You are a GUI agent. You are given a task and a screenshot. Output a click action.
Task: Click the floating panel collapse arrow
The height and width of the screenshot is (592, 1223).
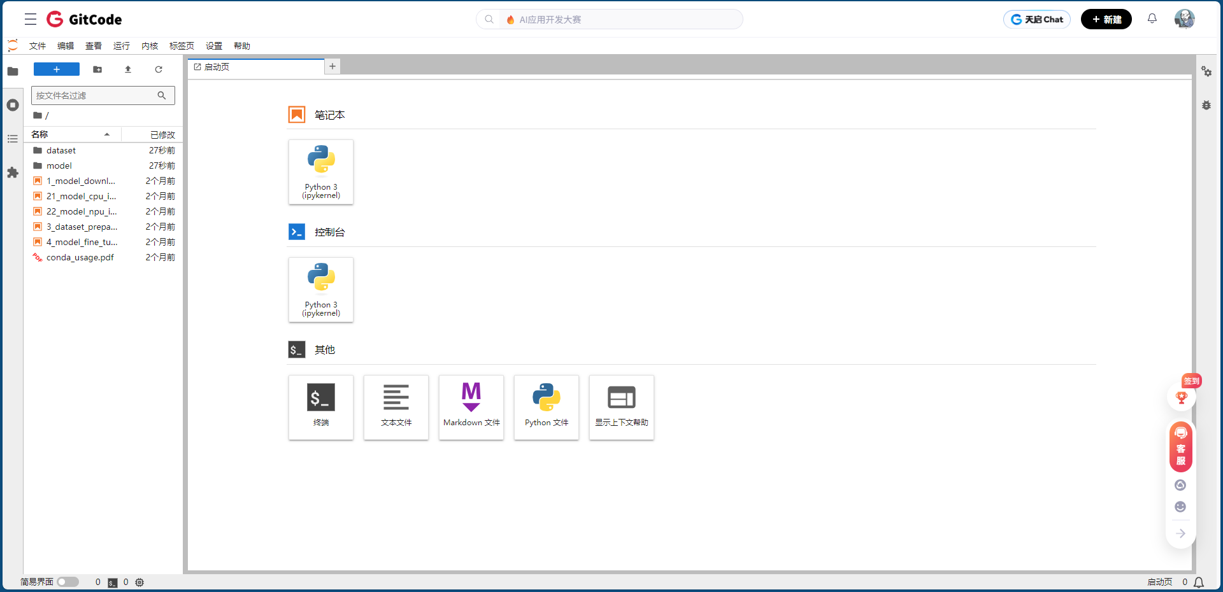[x=1181, y=533]
